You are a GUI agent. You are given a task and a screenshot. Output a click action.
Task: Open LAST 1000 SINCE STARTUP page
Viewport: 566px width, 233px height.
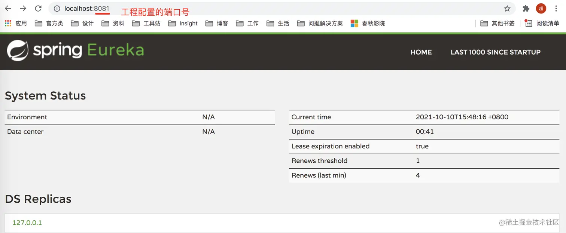[496, 52]
